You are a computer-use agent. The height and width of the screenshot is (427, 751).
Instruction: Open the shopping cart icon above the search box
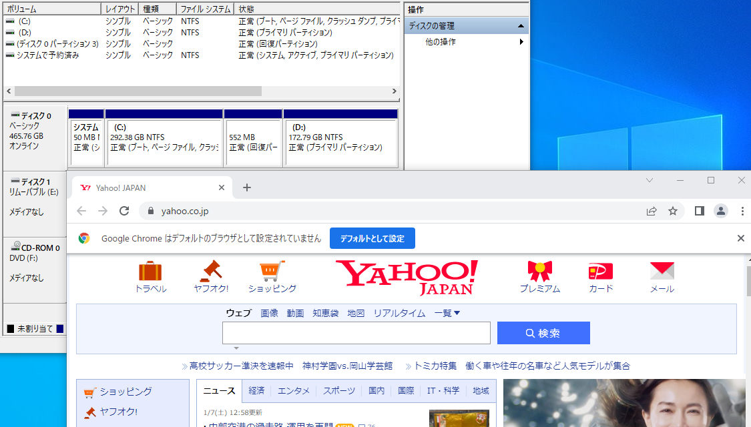click(x=272, y=271)
